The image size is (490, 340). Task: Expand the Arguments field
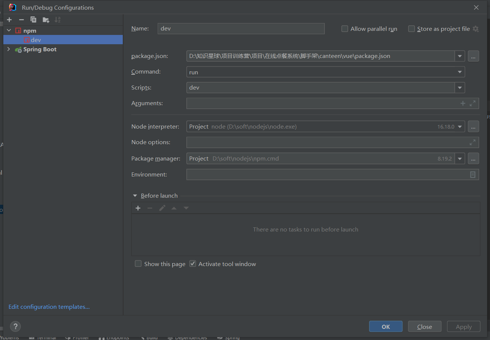tap(473, 103)
